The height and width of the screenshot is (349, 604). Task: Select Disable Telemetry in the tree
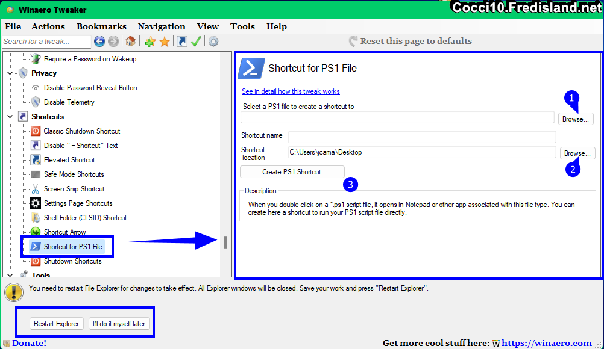coord(69,102)
